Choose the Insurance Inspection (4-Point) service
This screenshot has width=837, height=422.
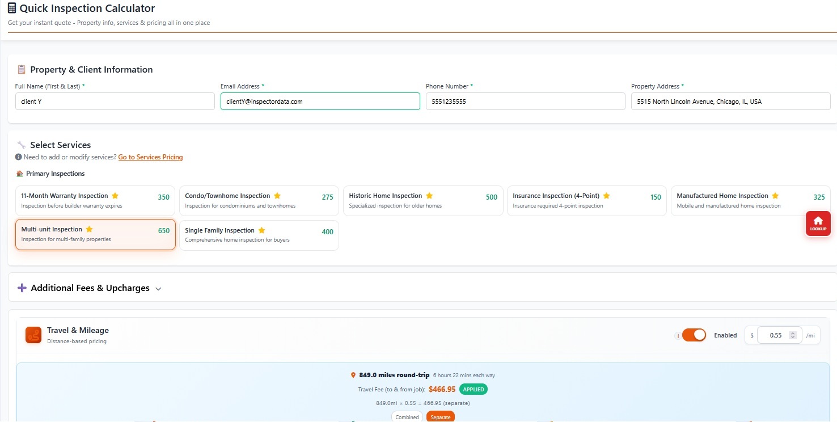(x=586, y=201)
